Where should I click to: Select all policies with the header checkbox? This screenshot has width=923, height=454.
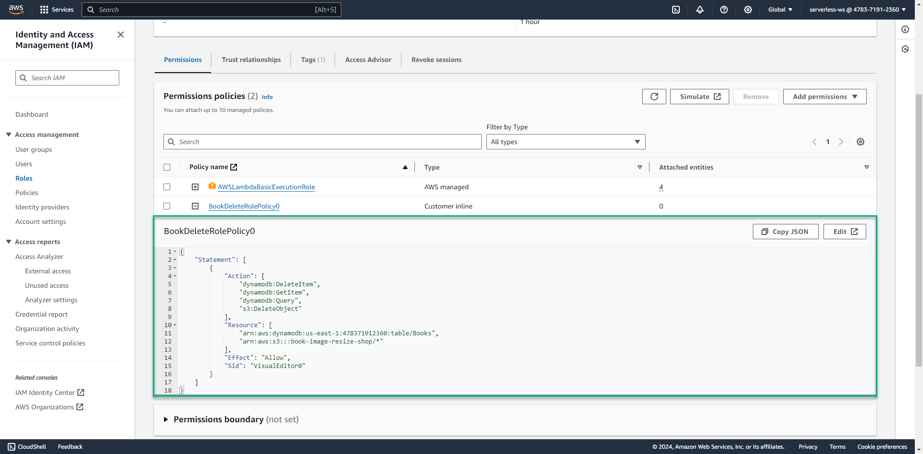point(167,167)
